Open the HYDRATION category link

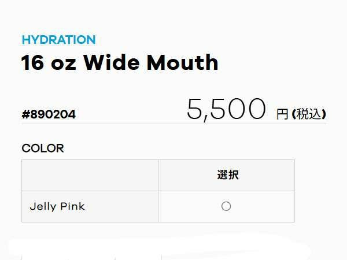coord(58,40)
